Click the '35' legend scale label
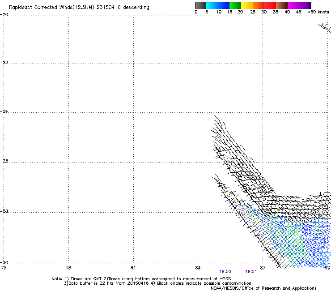Screen dimensions: 331x291 276,12
